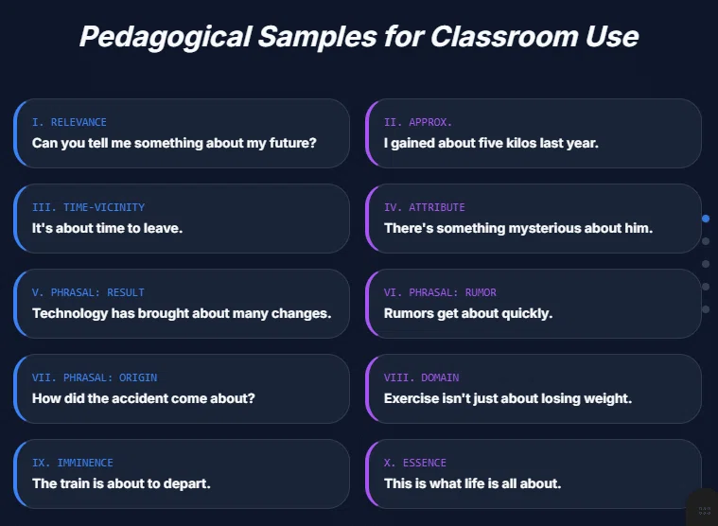Open the V. PHRASAL: RESULT card
Viewport: 718px width, 526px height.
pyautogui.click(x=182, y=304)
